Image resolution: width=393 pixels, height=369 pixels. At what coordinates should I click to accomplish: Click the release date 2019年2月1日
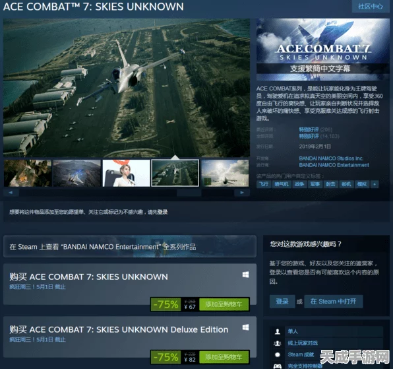point(315,147)
